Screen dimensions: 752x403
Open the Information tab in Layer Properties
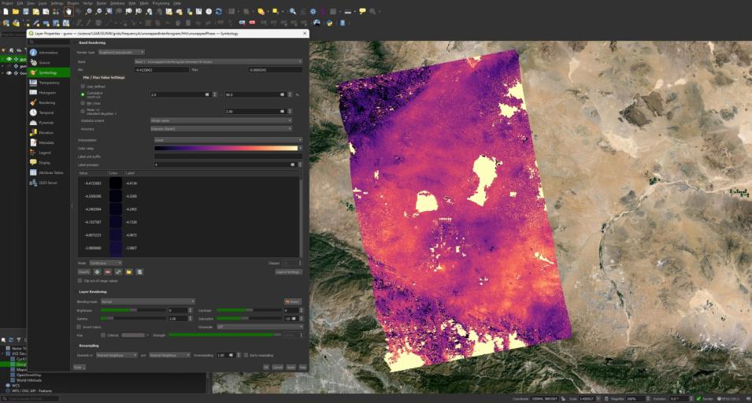click(x=49, y=53)
